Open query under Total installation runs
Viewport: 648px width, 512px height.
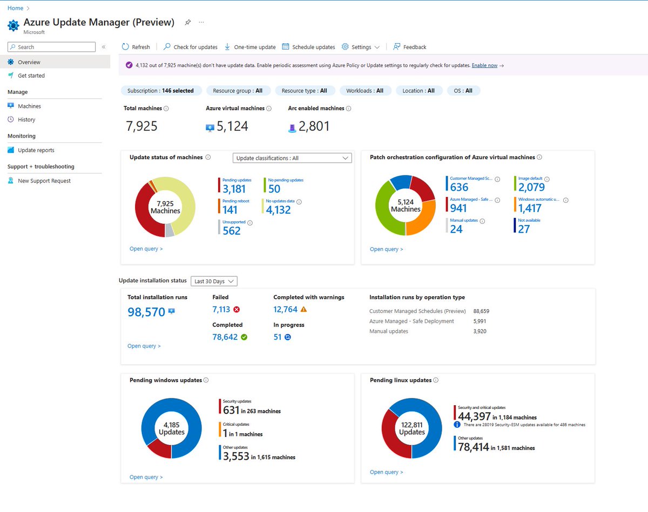[144, 346]
